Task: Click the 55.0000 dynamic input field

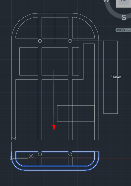Action: (117, 77)
